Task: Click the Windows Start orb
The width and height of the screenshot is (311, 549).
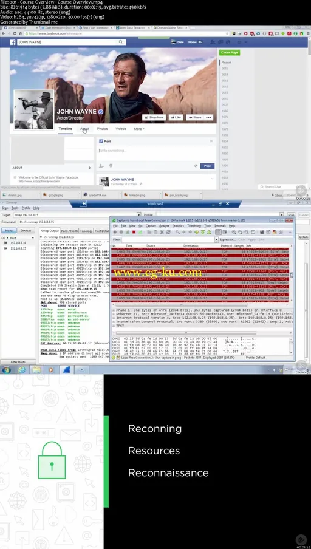Action: 6,370
